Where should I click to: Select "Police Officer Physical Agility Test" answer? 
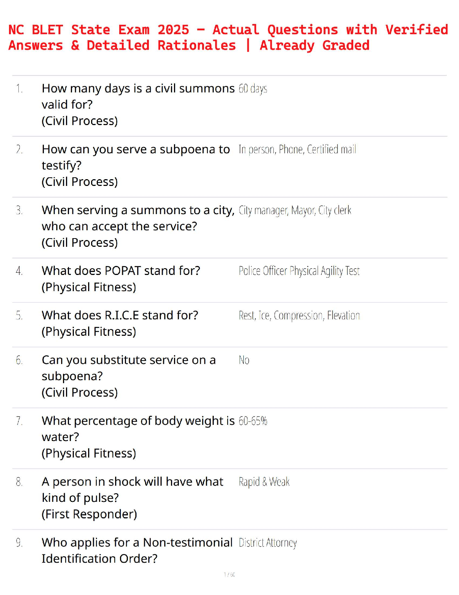tap(299, 271)
